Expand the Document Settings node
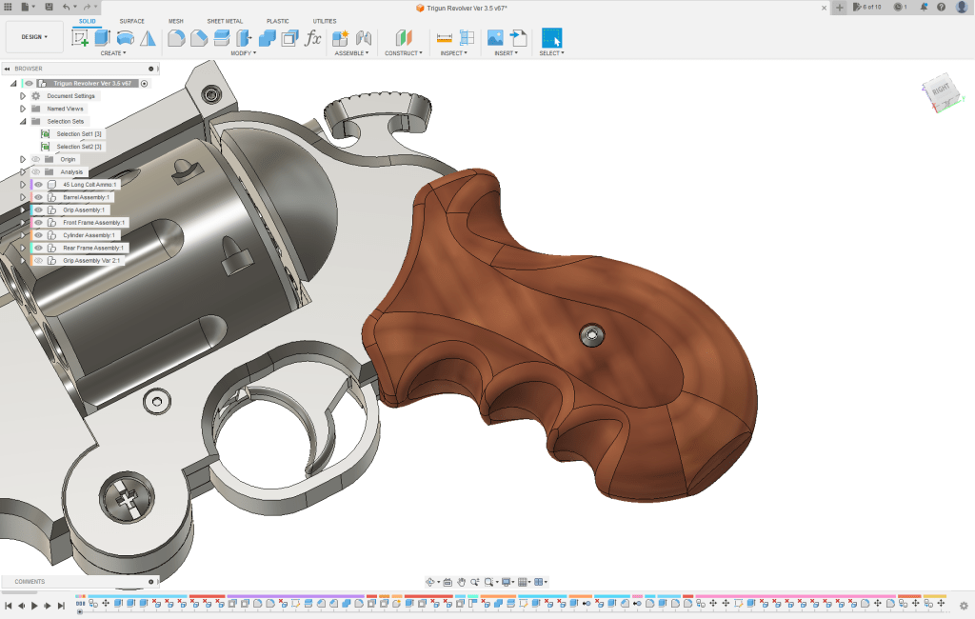This screenshot has height=619, width=975. pos(23,96)
